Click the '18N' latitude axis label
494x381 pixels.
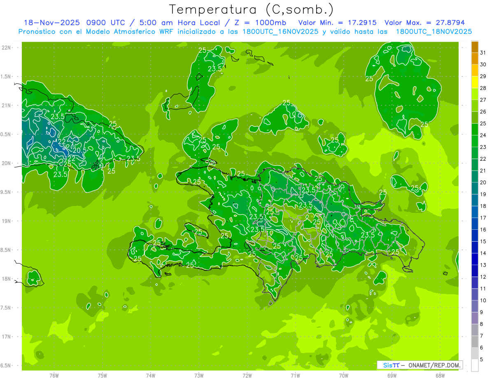pyautogui.click(x=7, y=279)
